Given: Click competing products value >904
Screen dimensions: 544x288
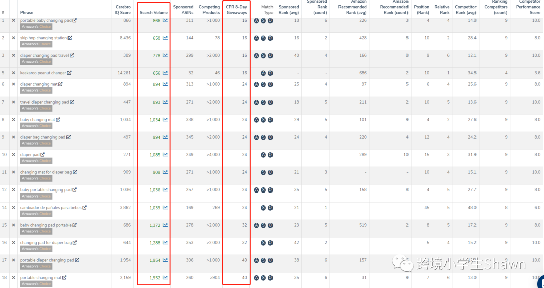Looking at the screenshot, I should 214,277.
